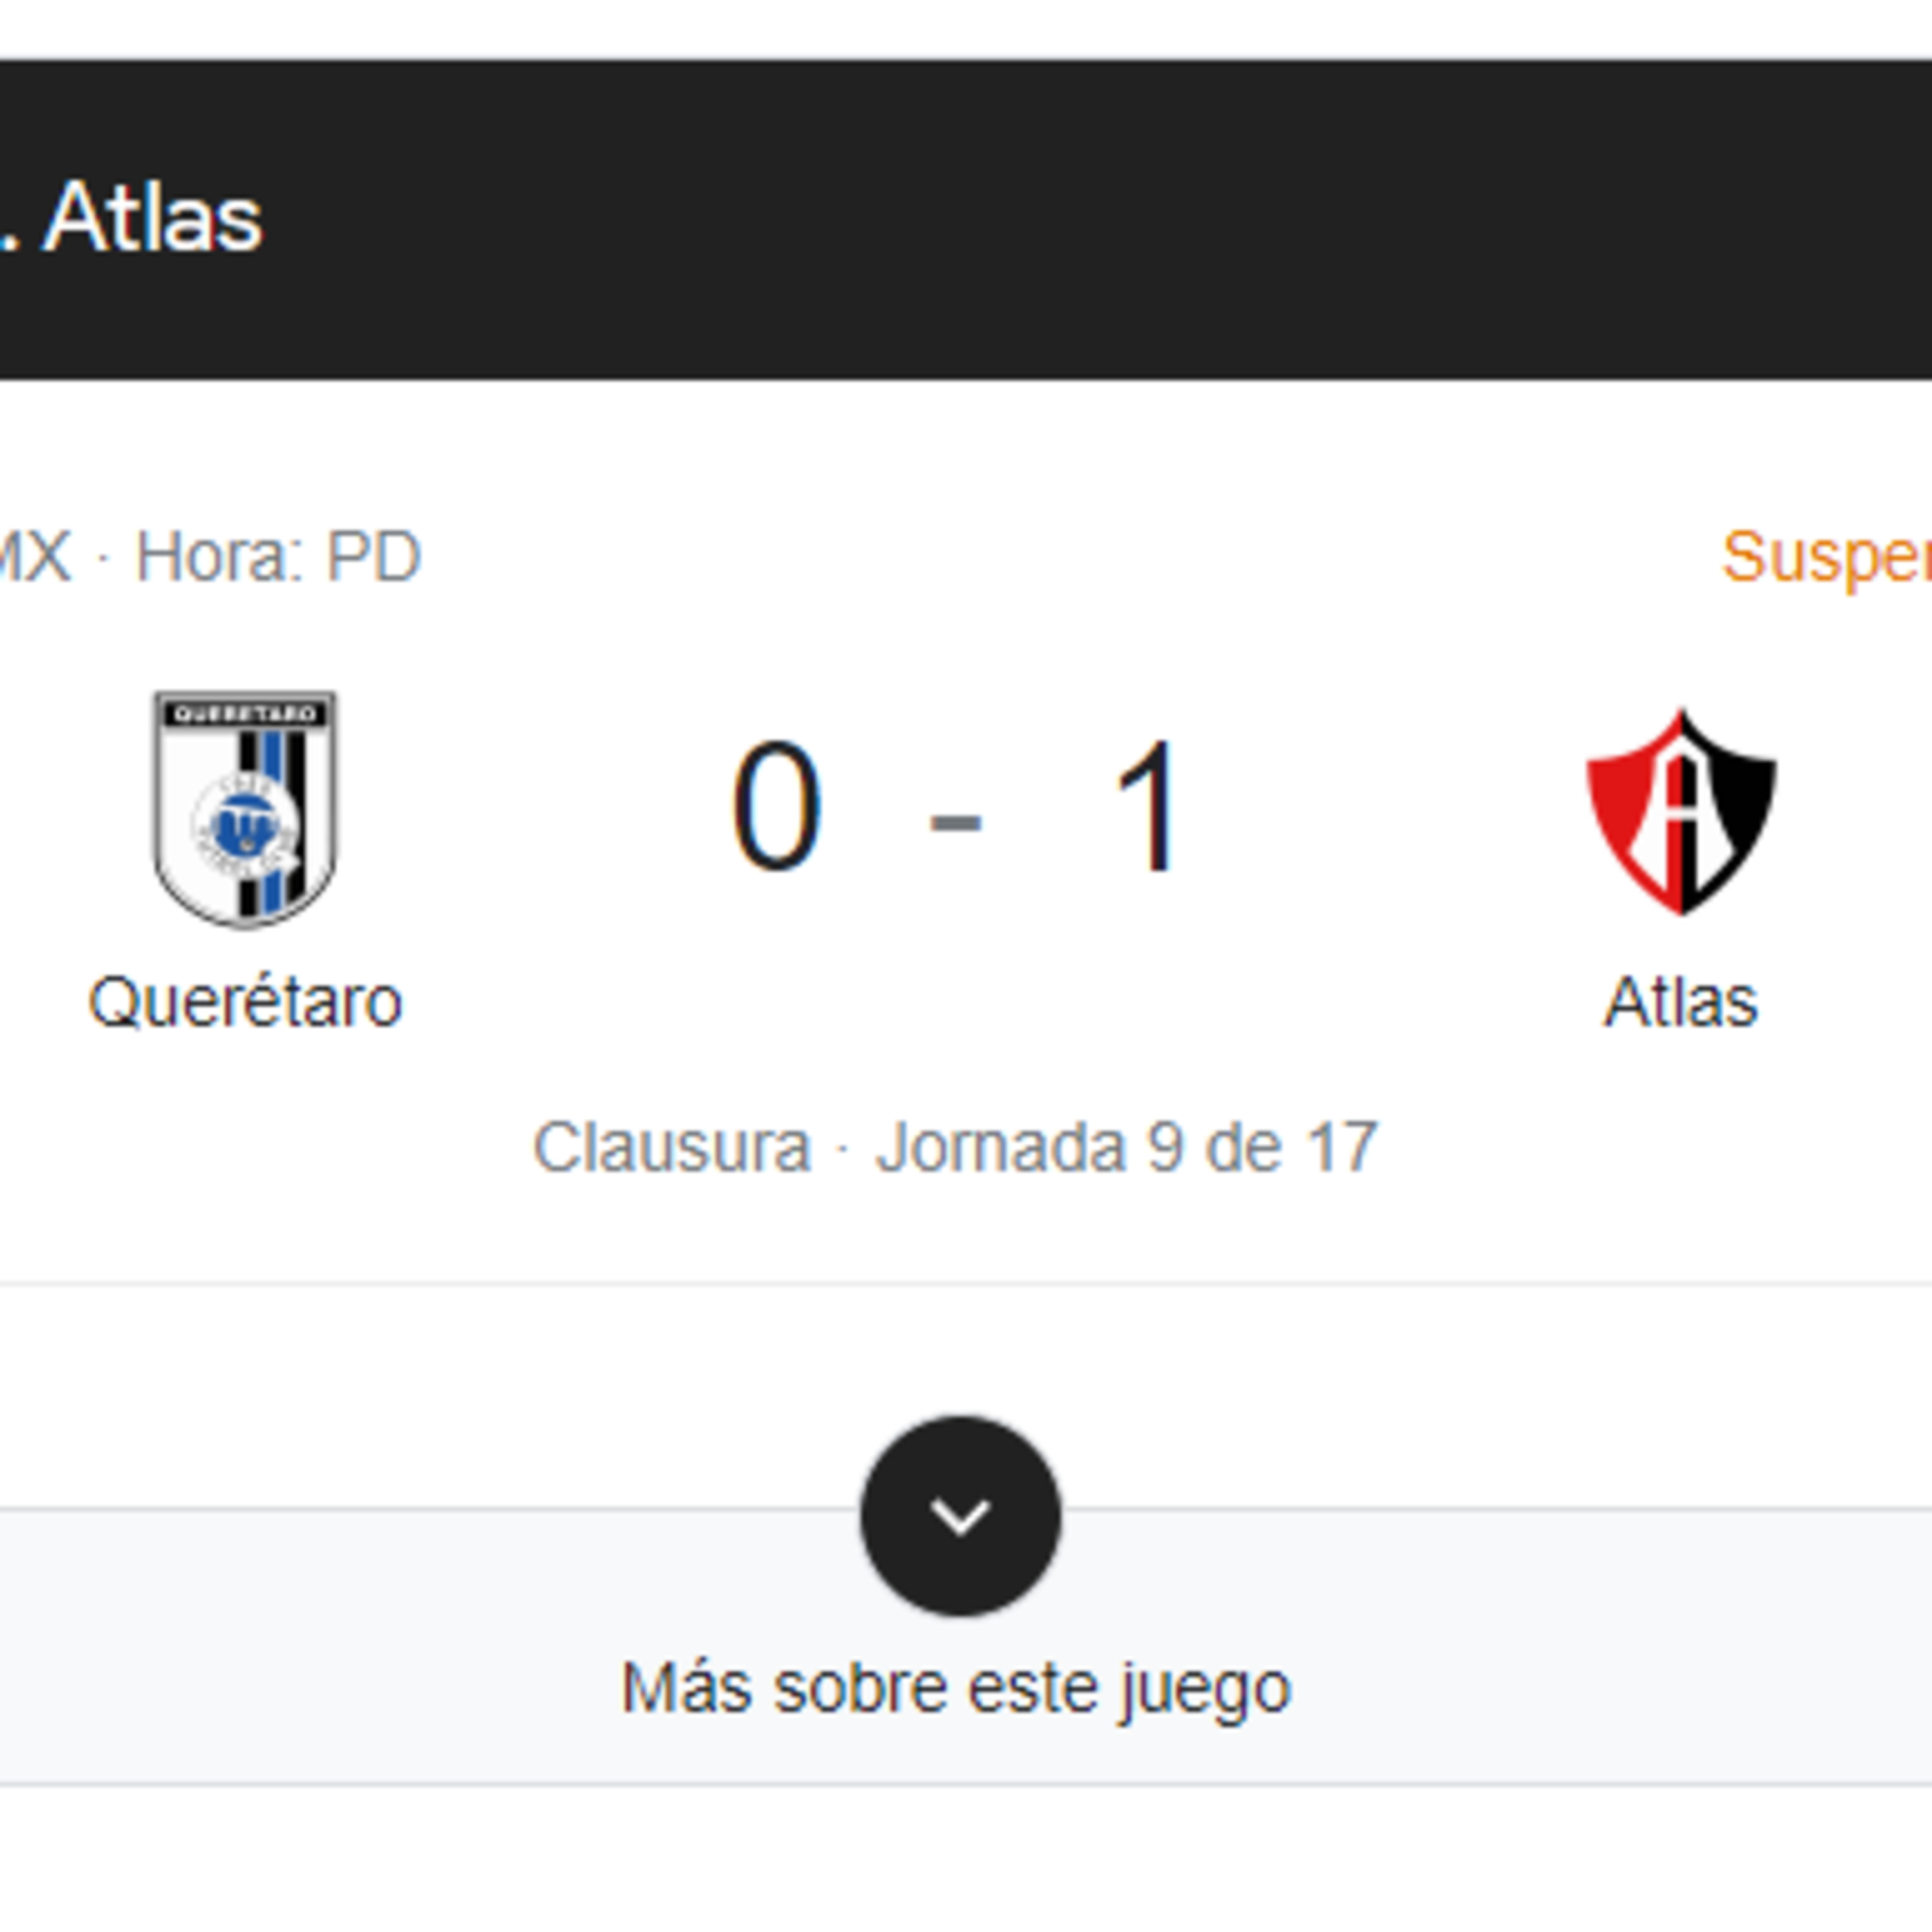Click the Querétaro club crest

pyautogui.click(x=245, y=809)
